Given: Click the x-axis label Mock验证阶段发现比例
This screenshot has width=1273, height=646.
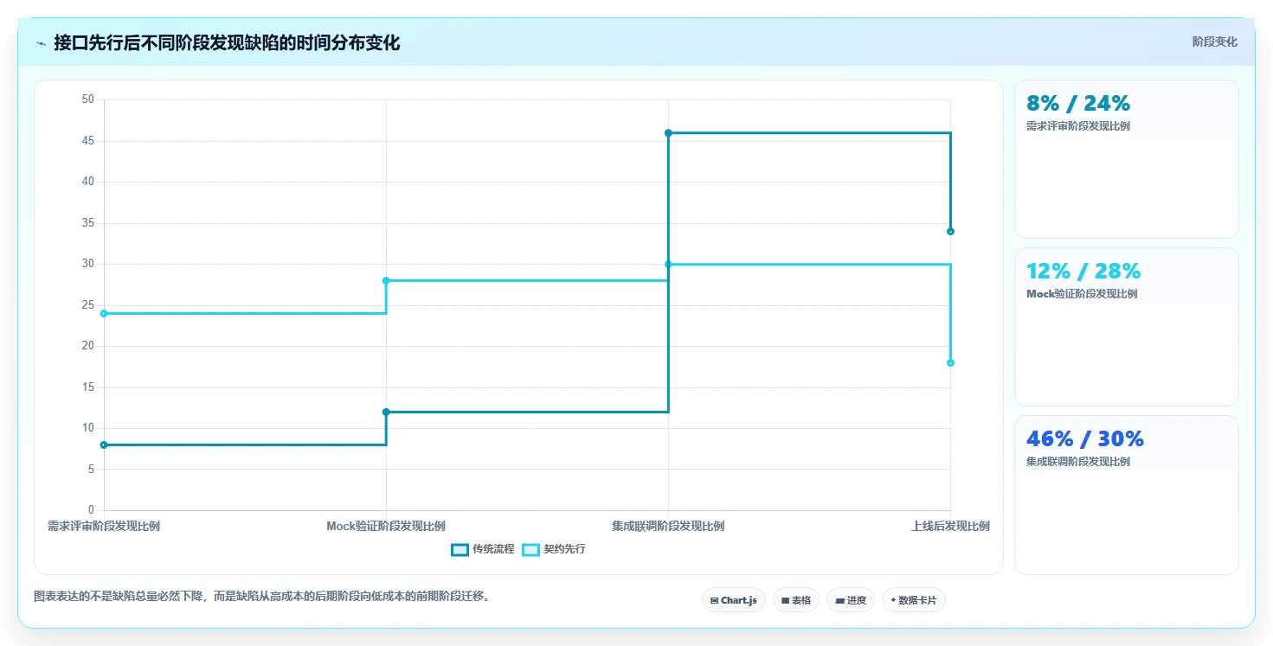Looking at the screenshot, I should coord(386,526).
